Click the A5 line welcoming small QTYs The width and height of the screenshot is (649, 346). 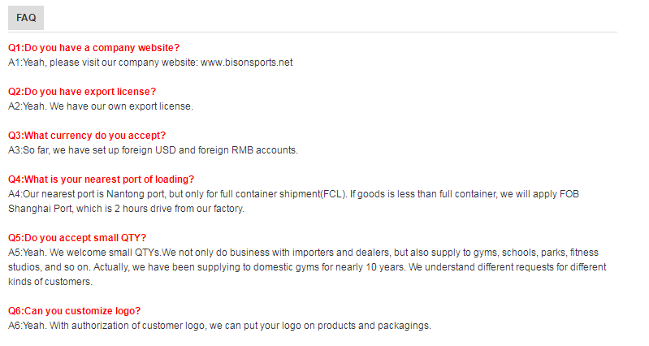(304, 253)
